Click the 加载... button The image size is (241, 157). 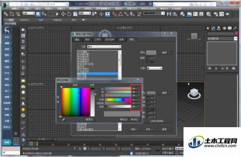[x=134, y=129]
